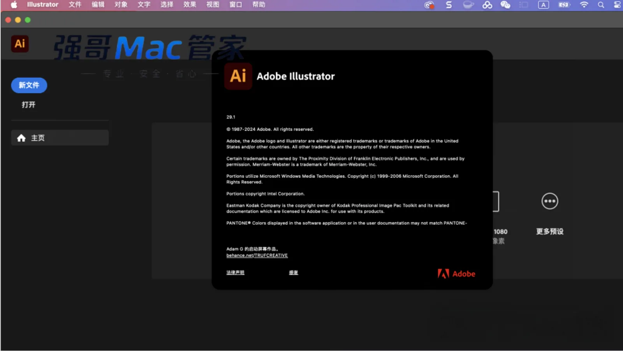Open the 视图 menu

pyautogui.click(x=213, y=5)
